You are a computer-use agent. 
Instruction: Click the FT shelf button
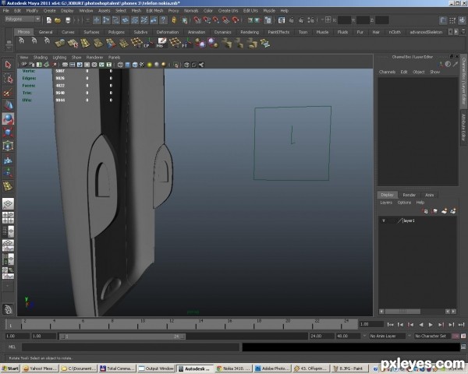tap(187, 43)
